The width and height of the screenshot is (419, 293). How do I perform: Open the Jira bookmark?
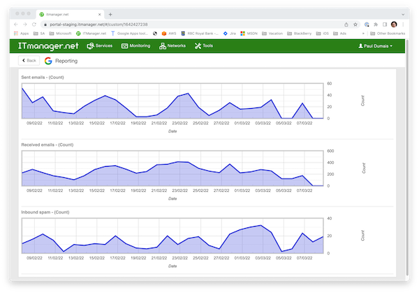point(230,33)
